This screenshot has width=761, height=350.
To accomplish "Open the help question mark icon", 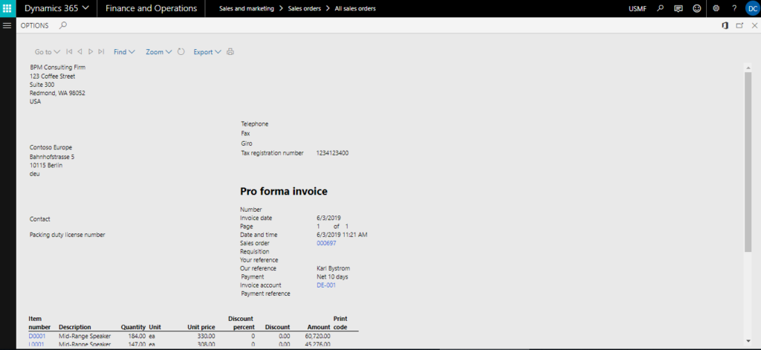I will click(734, 8).
